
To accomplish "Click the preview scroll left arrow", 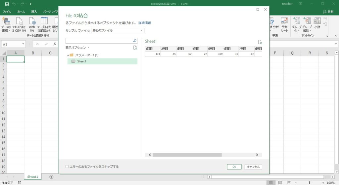I will (x=150, y=155).
